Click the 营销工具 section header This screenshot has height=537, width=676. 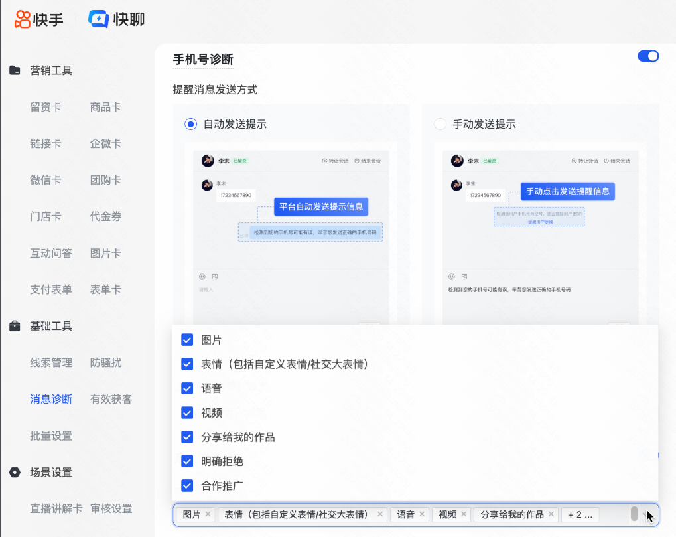click(x=51, y=70)
